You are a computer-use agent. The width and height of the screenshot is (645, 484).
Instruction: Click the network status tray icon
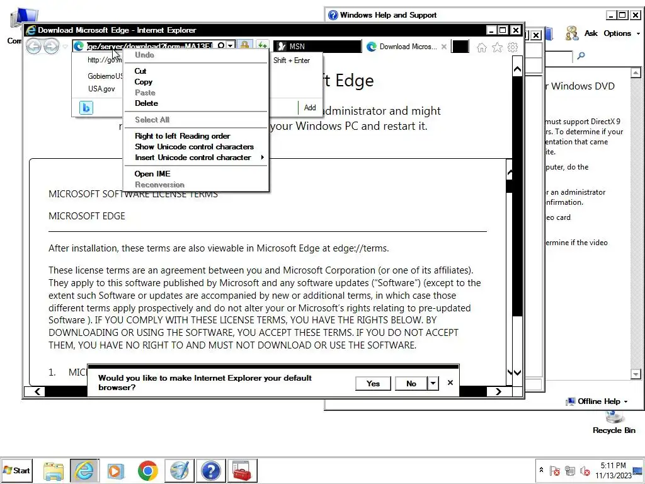[569, 470]
